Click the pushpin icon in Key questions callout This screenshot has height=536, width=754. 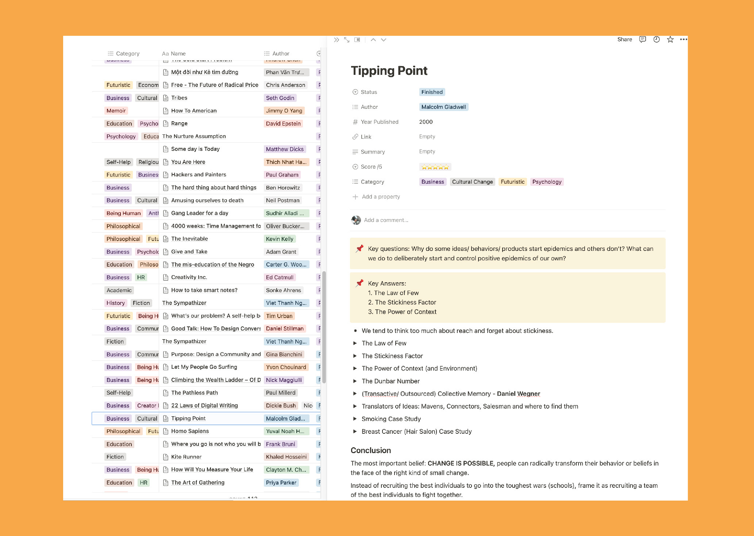360,249
